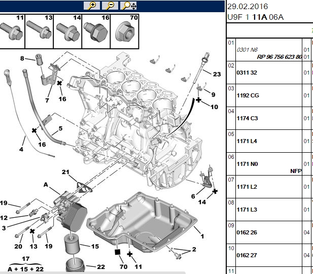313x274 pixels.
Task: Click row number 09 in parts table
Action: (x=231, y=225)
